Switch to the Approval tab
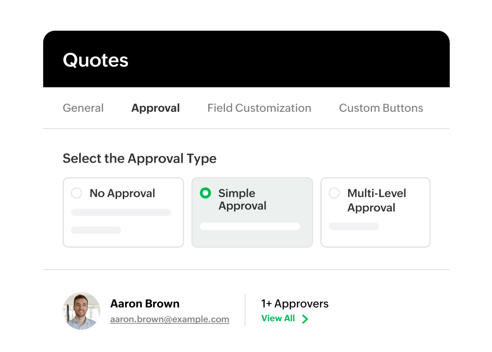This screenshot has height=352, width=492. [x=155, y=108]
